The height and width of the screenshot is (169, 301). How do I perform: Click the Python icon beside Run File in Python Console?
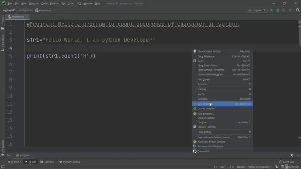195,142
